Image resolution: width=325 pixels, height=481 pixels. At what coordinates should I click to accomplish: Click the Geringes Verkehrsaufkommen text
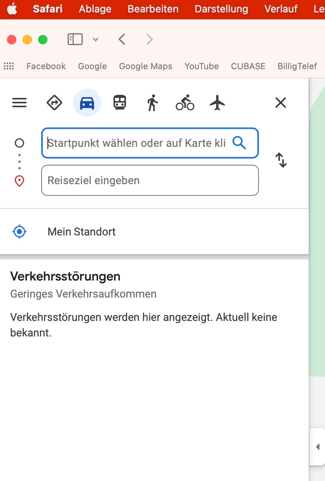tap(83, 294)
